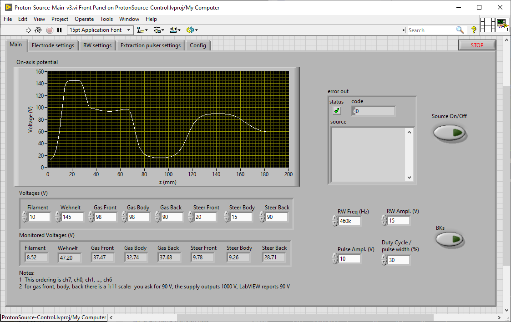Switch to the Electrode settings tab
Screen dimensions: 511x322
pyautogui.click(x=53, y=45)
